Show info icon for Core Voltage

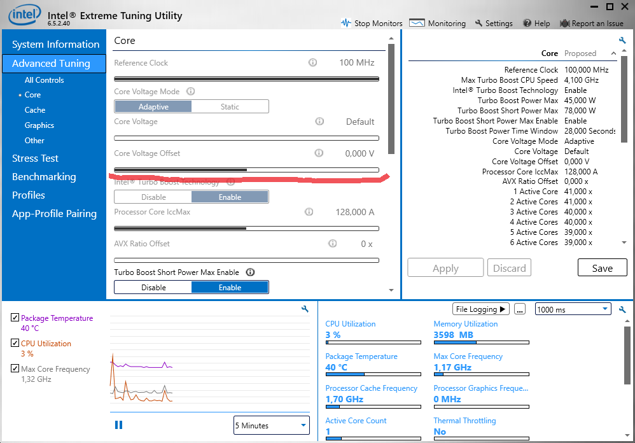[x=319, y=121]
